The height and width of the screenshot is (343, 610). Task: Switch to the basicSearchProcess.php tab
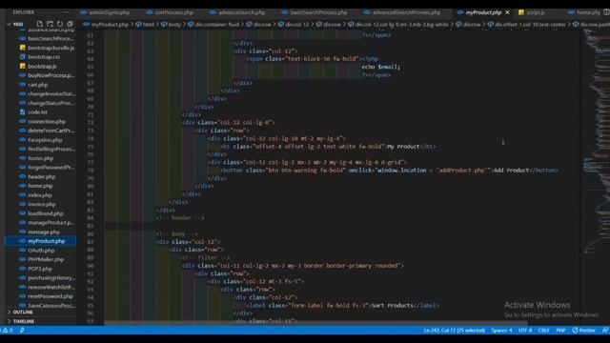315,12
